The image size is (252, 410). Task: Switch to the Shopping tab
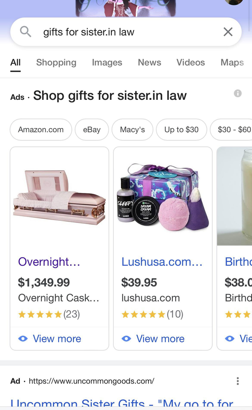[x=56, y=63]
